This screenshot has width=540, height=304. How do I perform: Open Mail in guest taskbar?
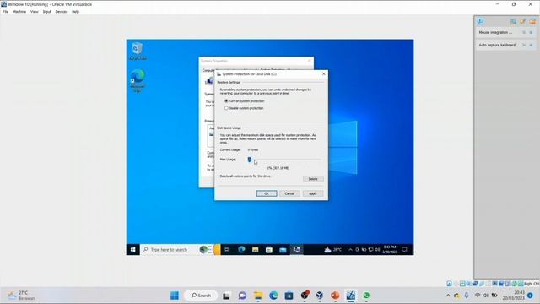click(283, 250)
